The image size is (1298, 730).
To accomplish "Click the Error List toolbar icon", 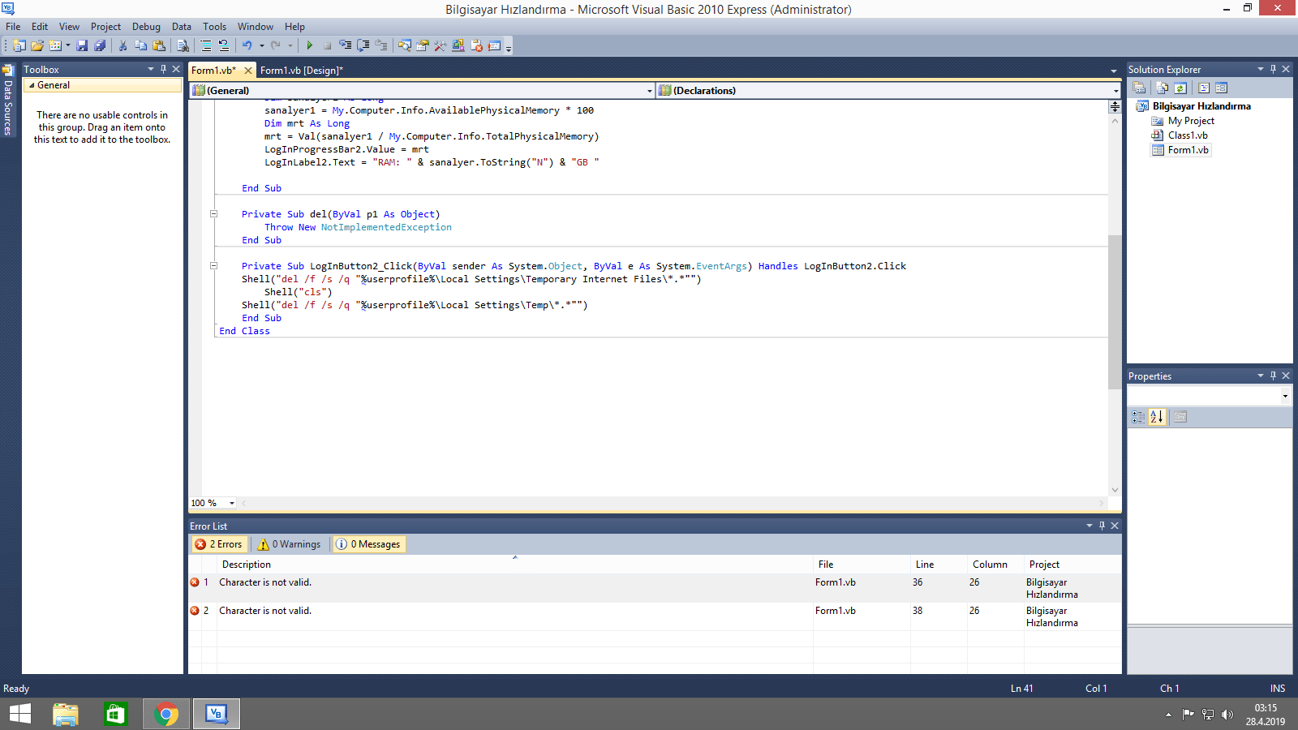I will click(x=476, y=45).
